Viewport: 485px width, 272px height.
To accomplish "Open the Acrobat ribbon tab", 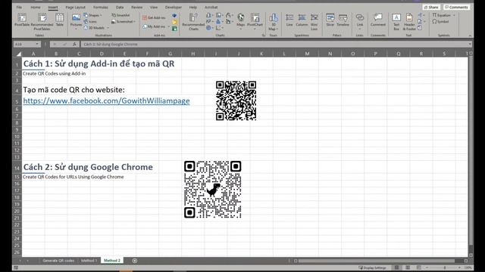I will coord(211,7).
